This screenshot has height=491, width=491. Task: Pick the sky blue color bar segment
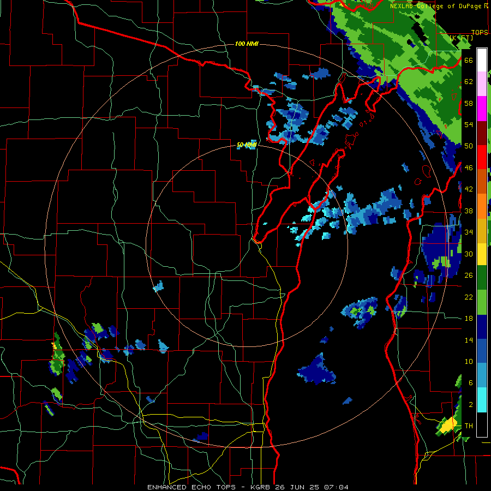tap(482, 375)
